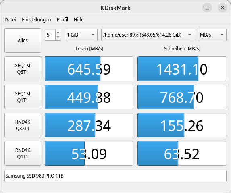
Task: Open the Hilfe menu
Action: 79,20
